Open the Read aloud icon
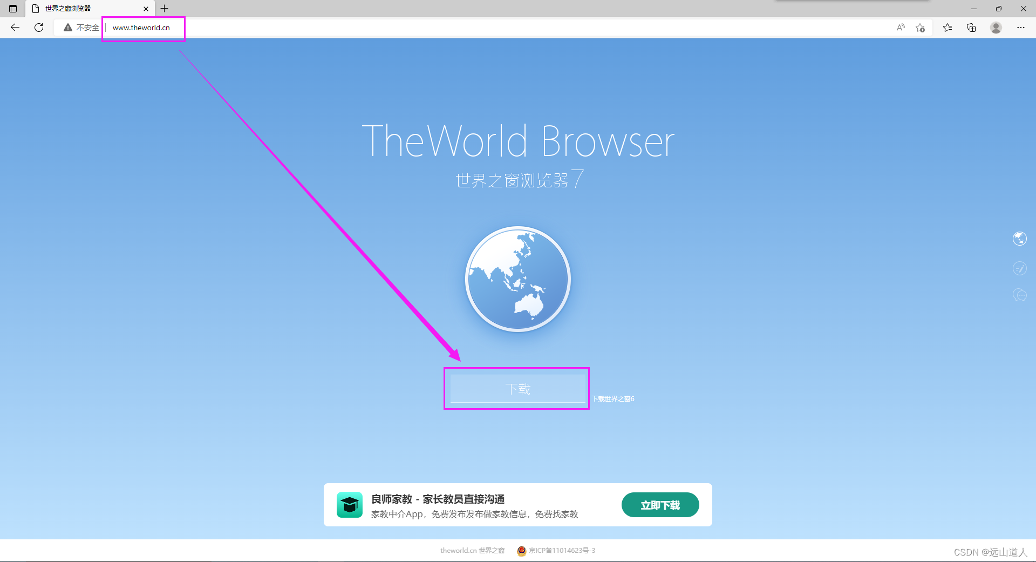The image size is (1036, 562). tap(901, 28)
